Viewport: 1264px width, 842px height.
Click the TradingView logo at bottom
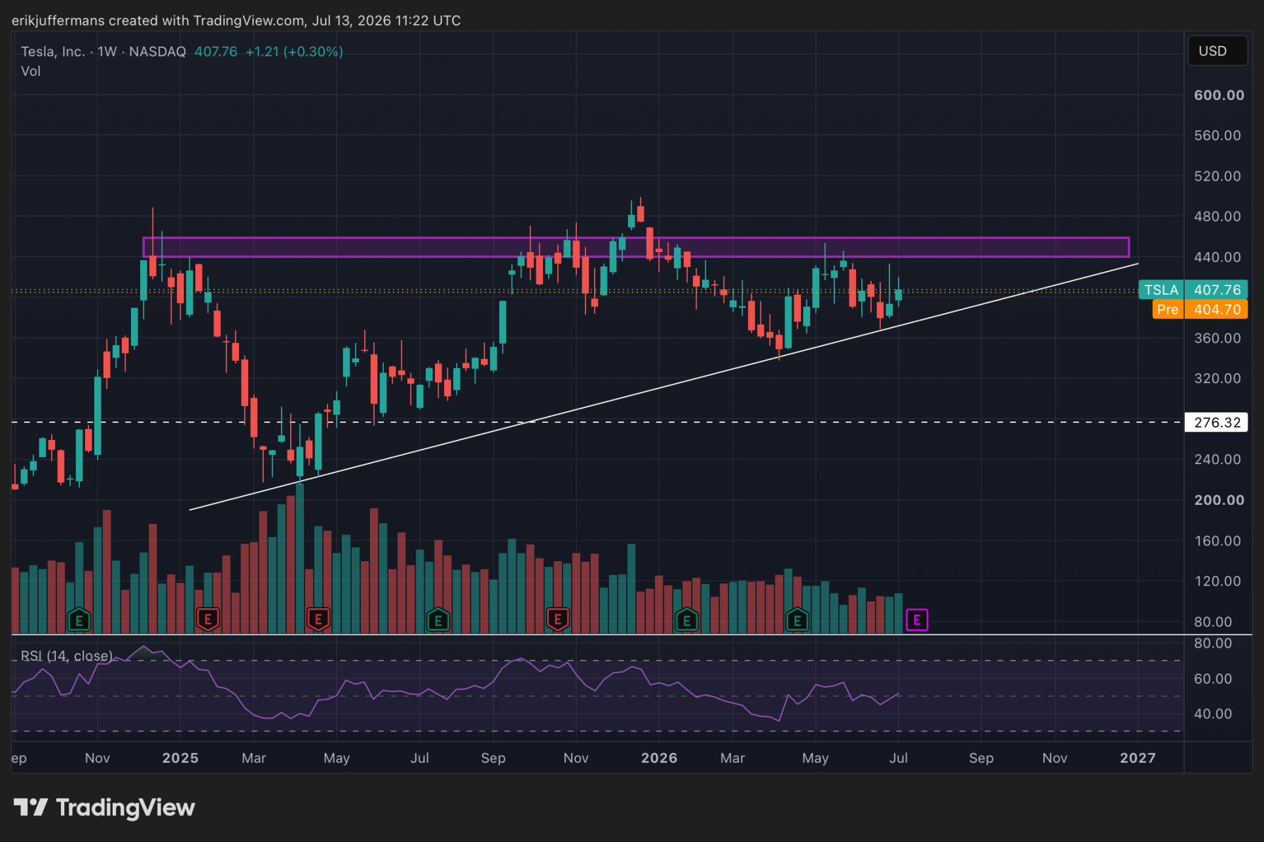[105, 807]
